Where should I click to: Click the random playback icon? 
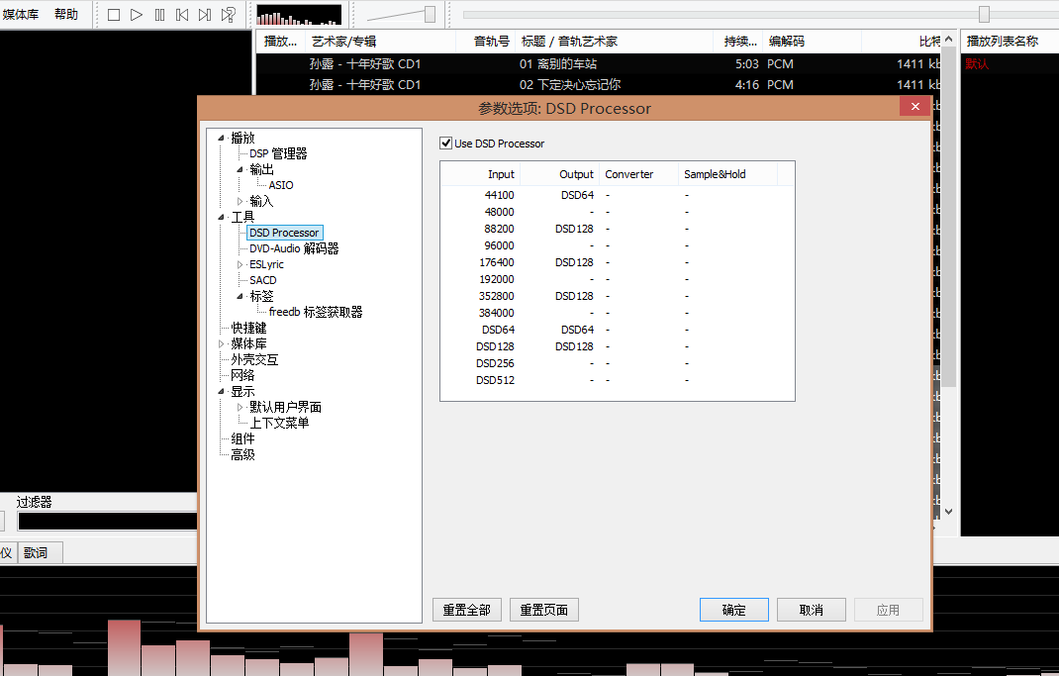(229, 15)
